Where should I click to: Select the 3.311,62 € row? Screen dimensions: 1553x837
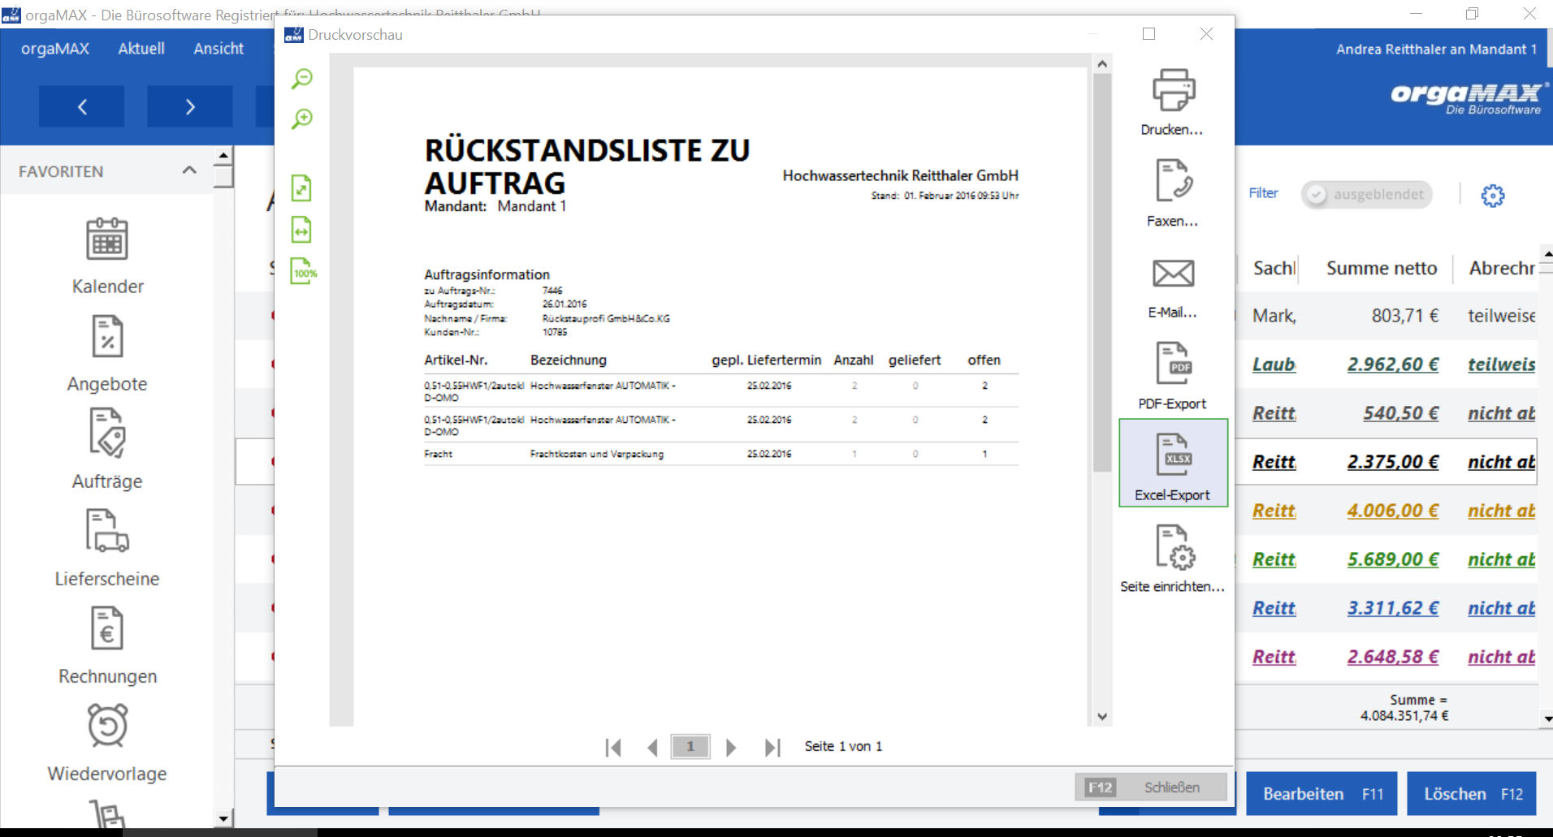point(1385,608)
